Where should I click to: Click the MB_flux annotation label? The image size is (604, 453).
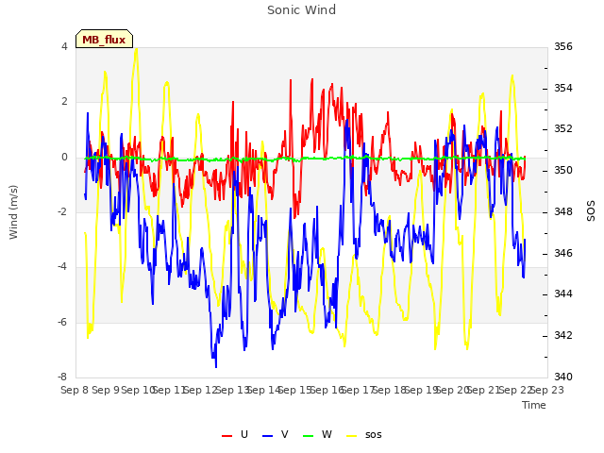point(104,40)
